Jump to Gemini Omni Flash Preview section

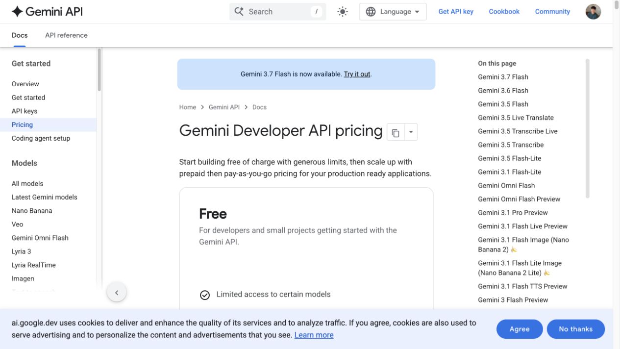coord(519,199)
